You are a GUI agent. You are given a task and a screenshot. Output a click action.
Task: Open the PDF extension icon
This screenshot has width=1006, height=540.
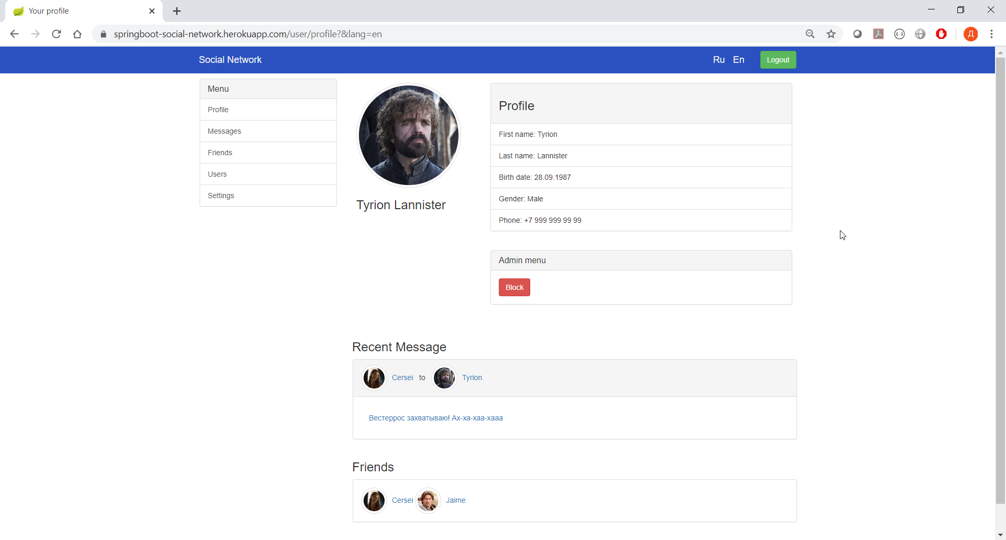coord(878,34)
